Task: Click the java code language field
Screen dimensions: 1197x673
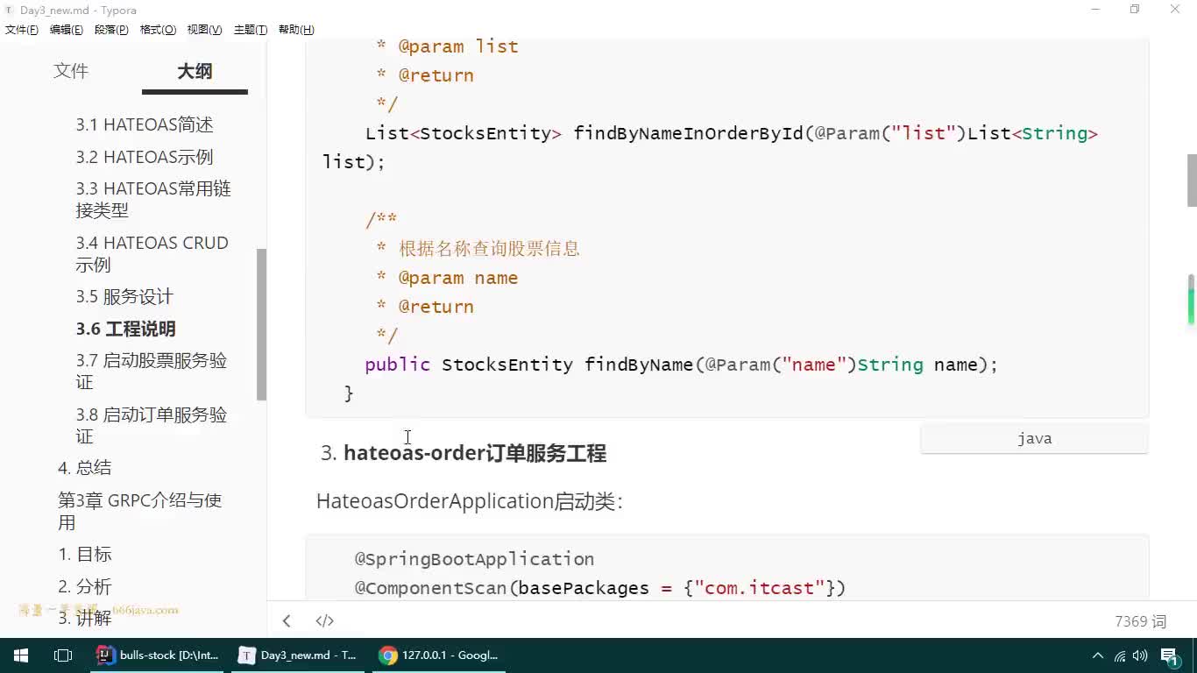Action: (x=1034, y=439)
